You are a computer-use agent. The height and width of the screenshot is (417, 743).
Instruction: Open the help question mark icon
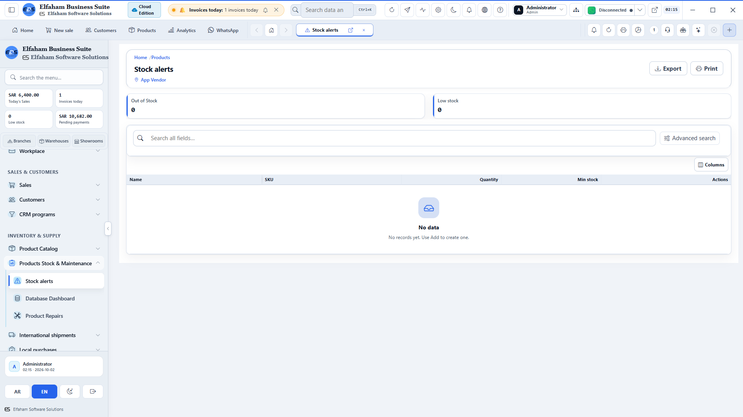pyautogui.click(x=500, y=10)
